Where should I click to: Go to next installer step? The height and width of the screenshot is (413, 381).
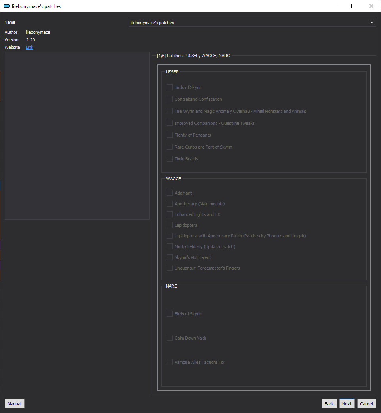coord(347,403)
